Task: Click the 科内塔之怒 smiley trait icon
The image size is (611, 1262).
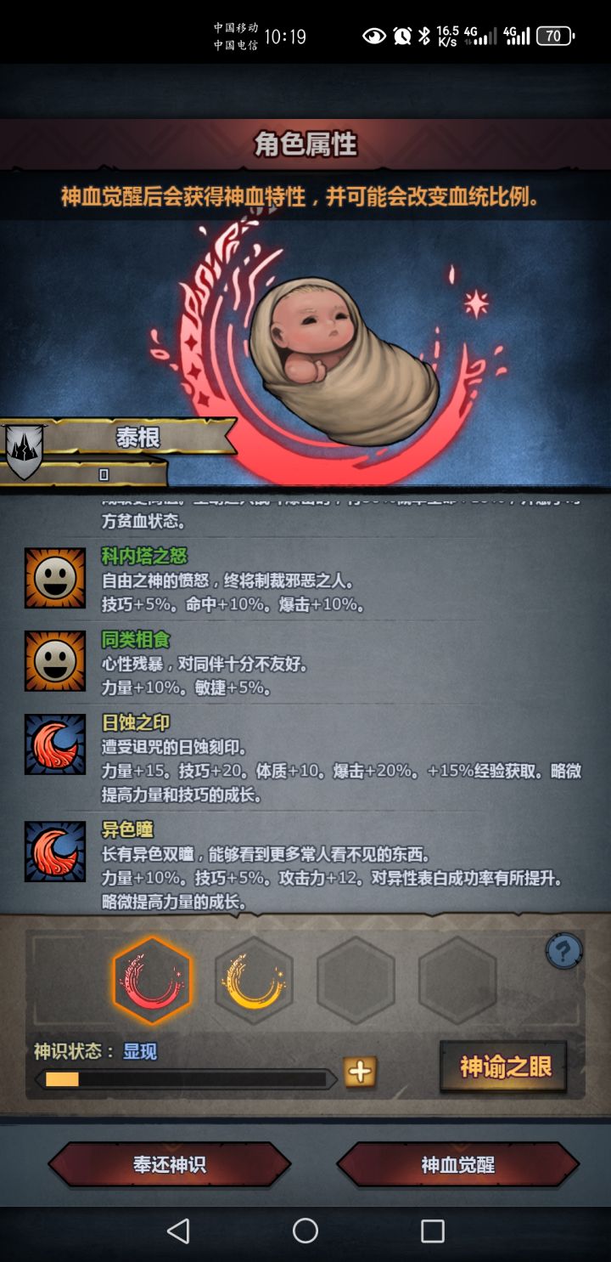Action: (x=55, y=578)
